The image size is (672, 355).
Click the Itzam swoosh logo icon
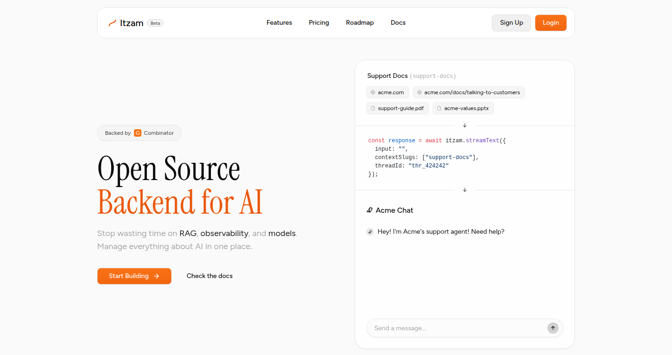(112, 23)
